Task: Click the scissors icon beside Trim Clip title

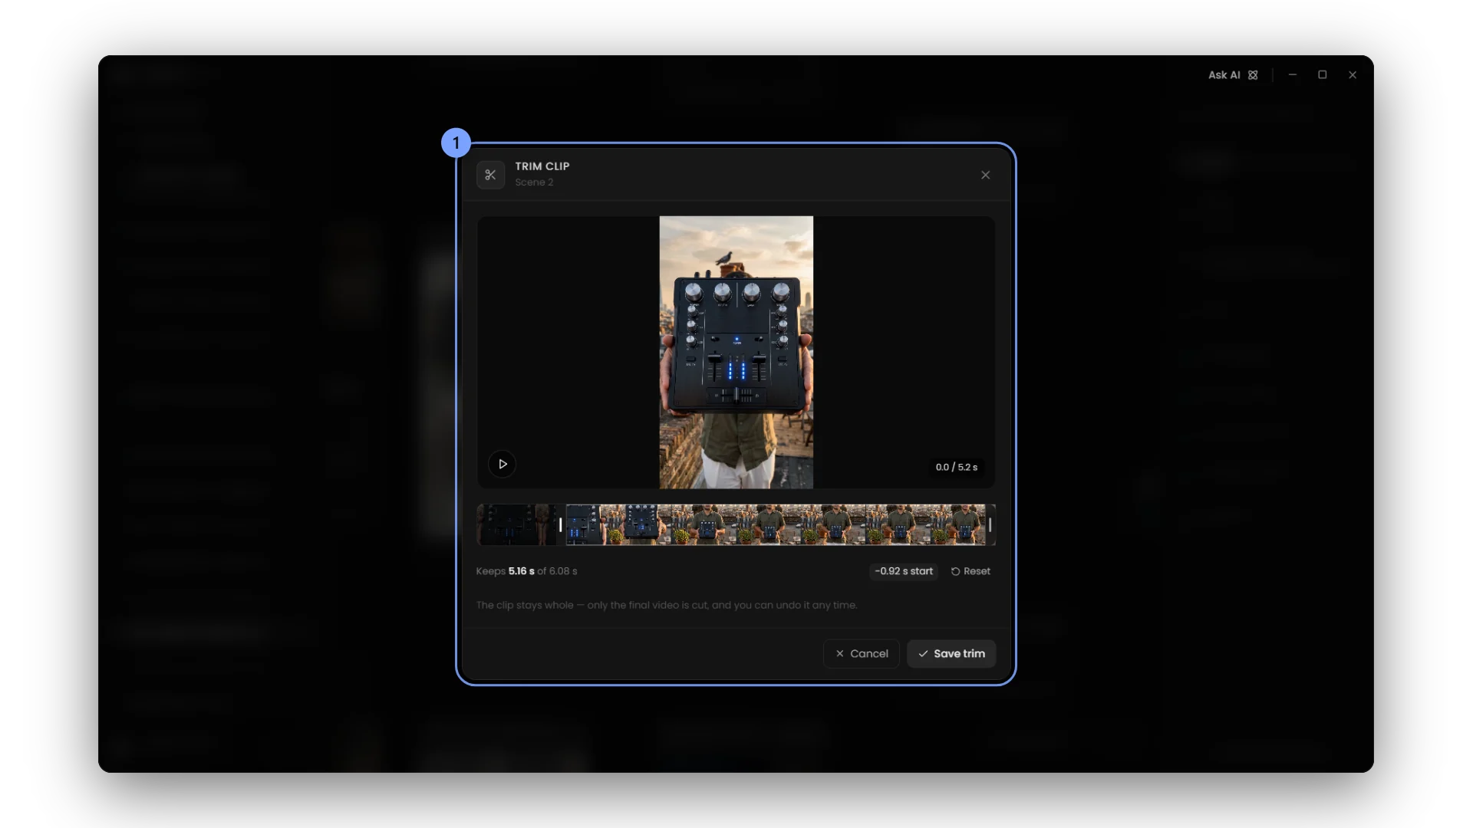Action: (x=490, y=175)
